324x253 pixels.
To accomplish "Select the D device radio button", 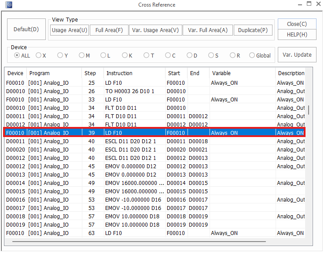I will (189, 55).
